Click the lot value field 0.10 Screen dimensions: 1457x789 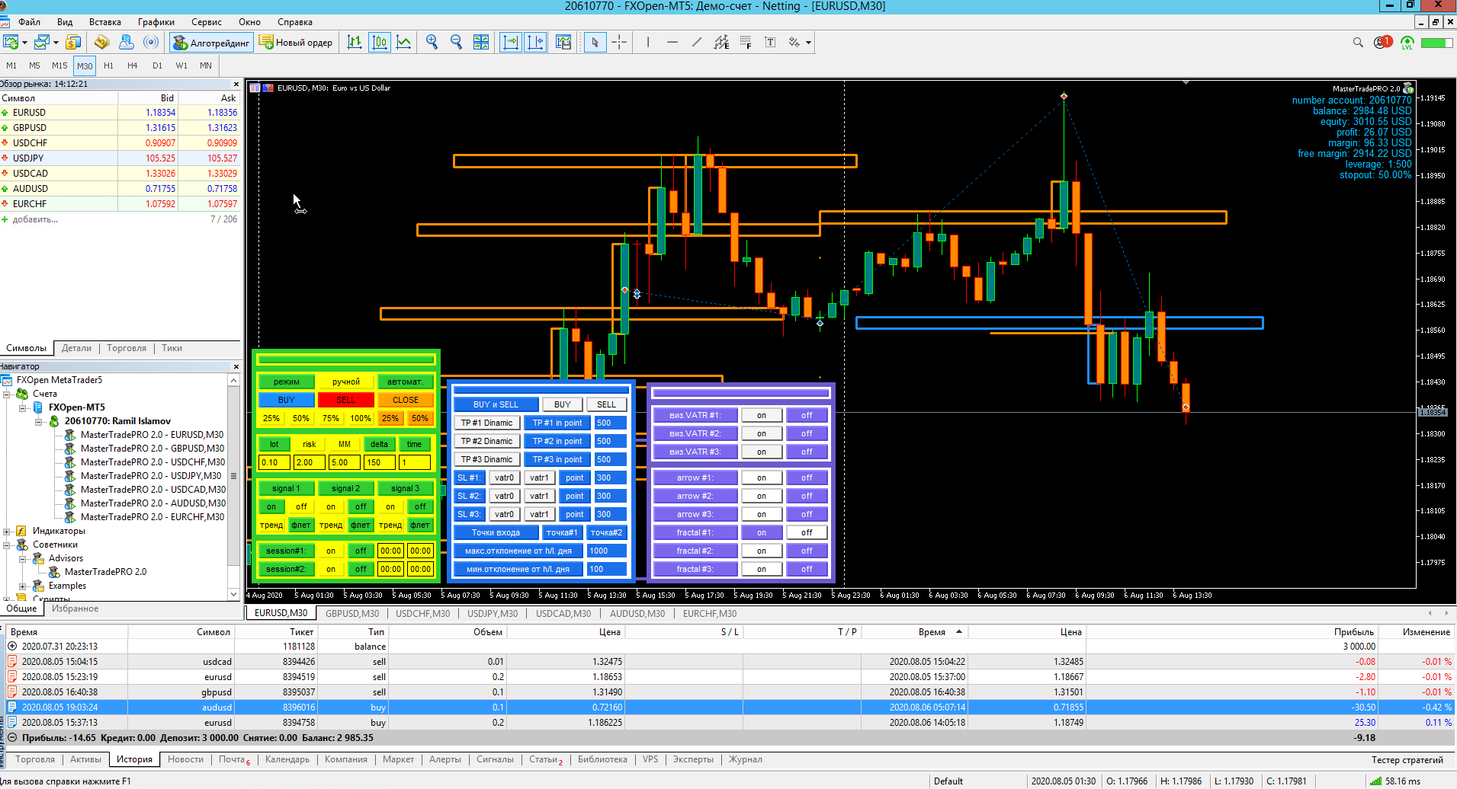click(274, 462)
